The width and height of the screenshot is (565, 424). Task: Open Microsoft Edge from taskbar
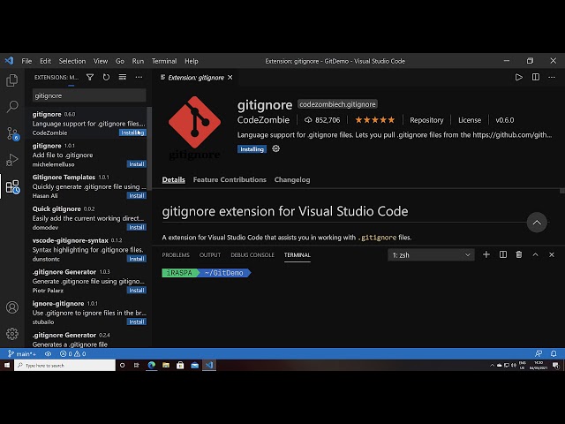(151, 365)
